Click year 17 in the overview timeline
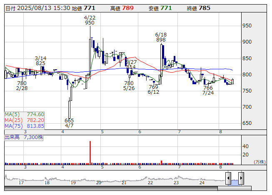 (21, 182)
